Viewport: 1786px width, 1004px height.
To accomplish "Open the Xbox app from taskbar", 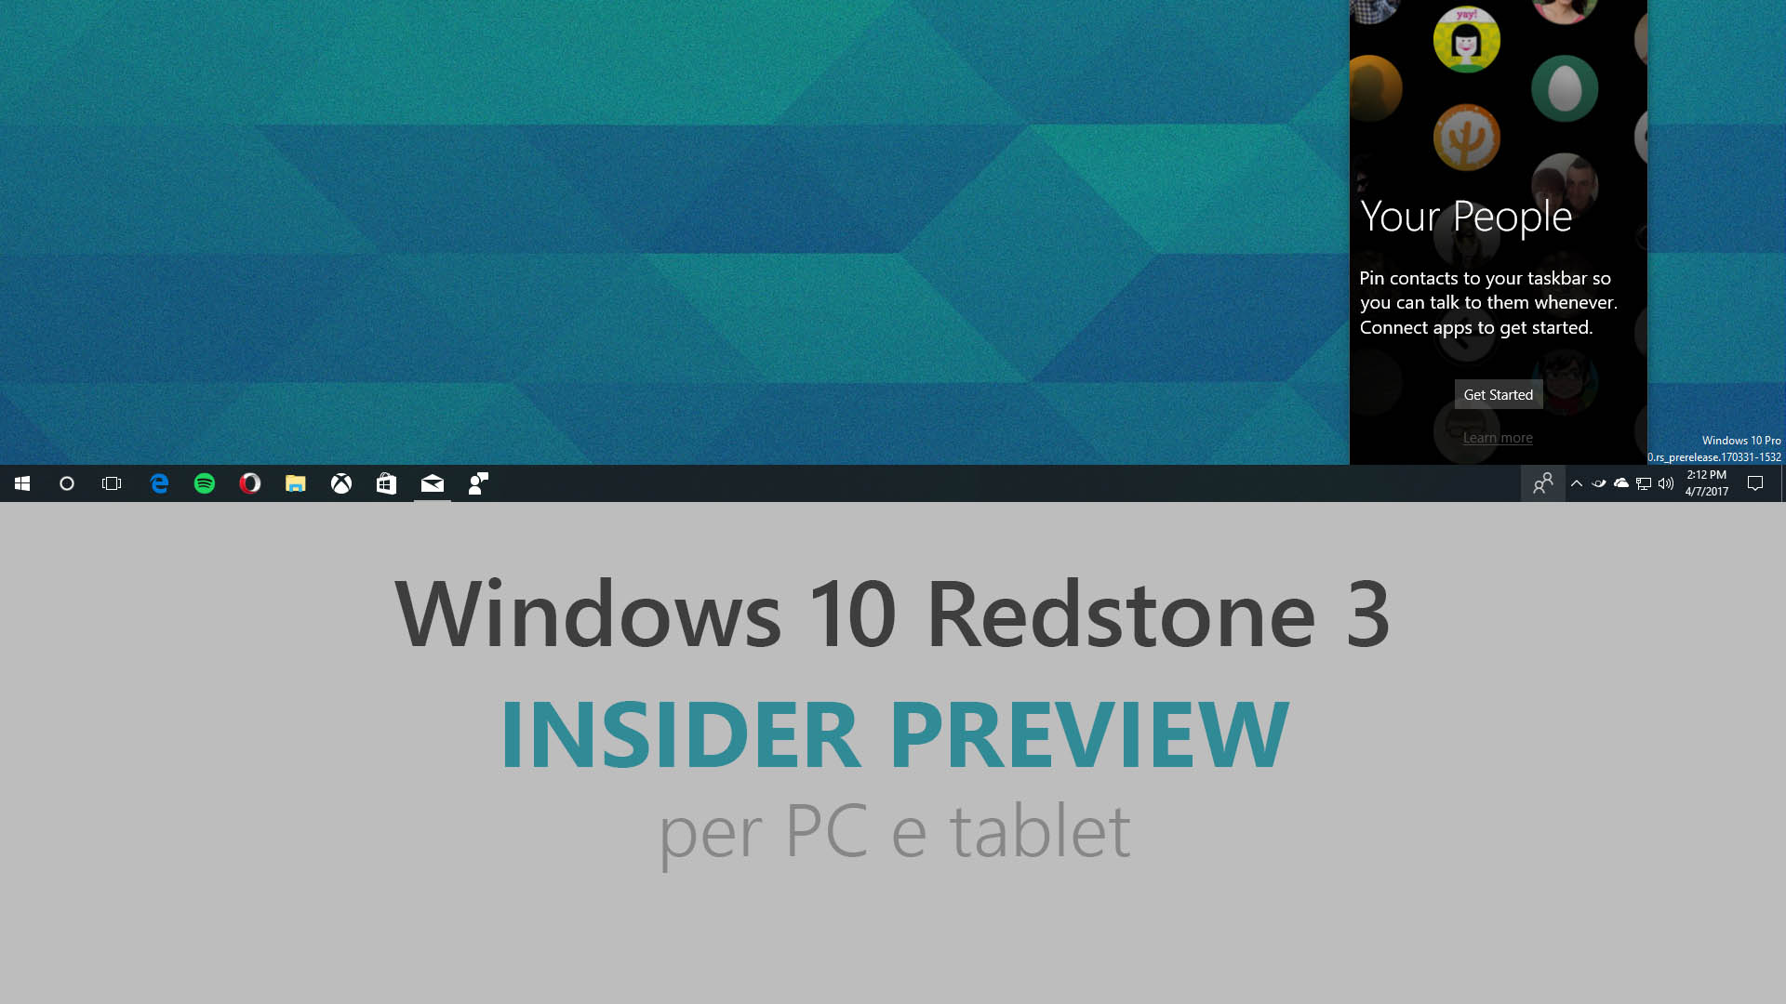I will 341,483.
